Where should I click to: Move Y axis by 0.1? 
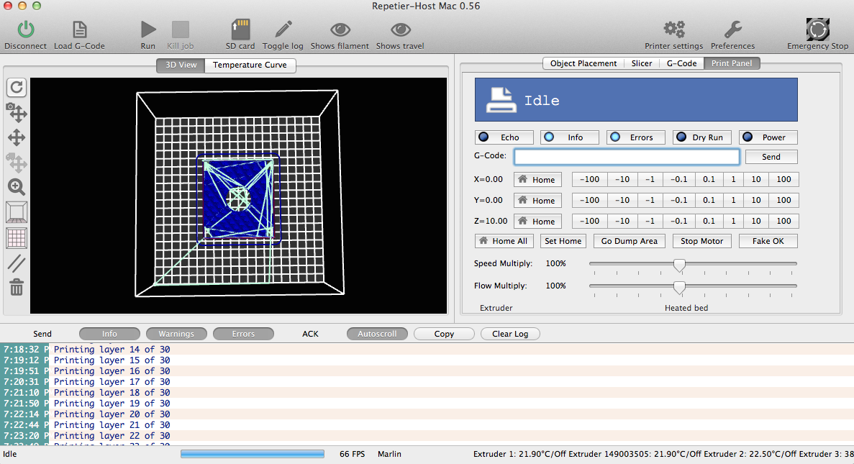[709, 200]
